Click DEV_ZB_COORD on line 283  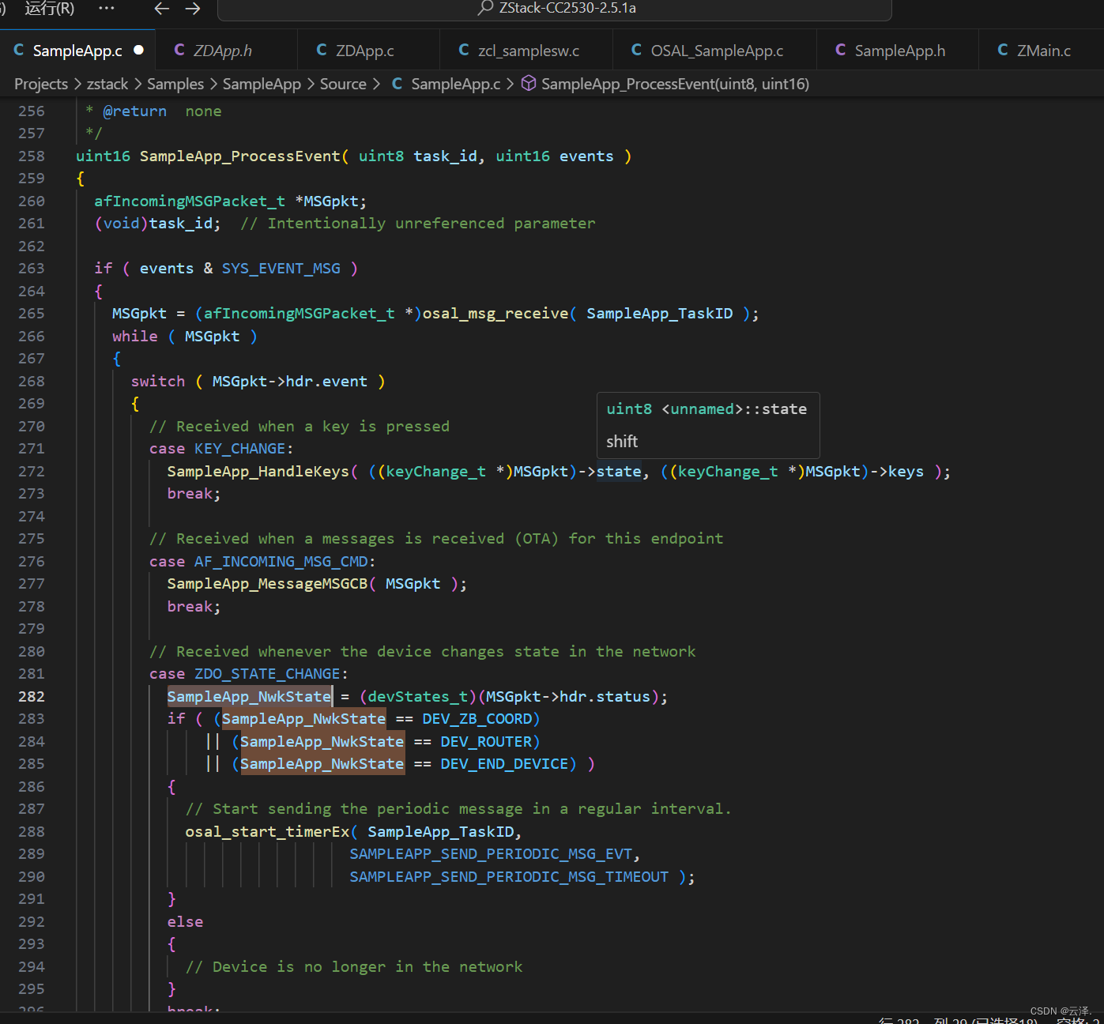pos(477,718)
